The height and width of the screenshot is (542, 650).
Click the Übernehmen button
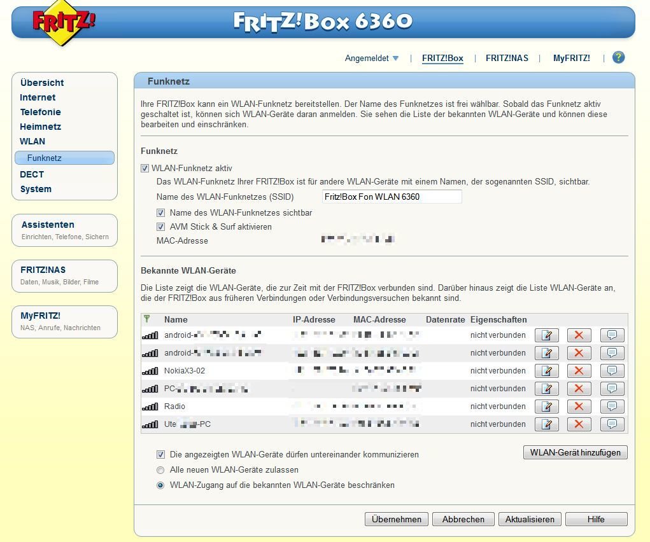click(396, 519)
